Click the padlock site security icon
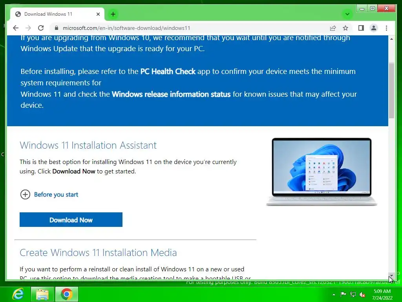Viewport: 402px width, 302px height. 57,28
